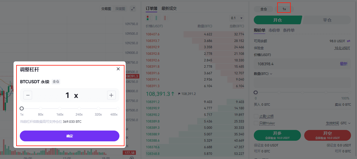Confirm leverage with 确定 button
The height and width of the screenshot is (159, 357).
[70, 136]
